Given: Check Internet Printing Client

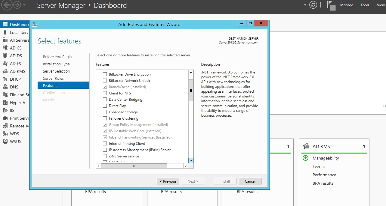Looking at the screenshot, I should click(105, 143).
